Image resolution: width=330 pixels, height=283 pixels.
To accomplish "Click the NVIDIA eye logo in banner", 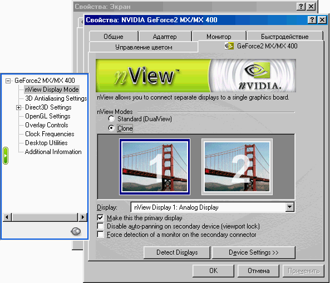I will (x=257, y=70).
